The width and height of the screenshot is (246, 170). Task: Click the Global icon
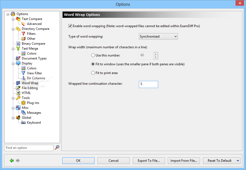pos(18,118)
